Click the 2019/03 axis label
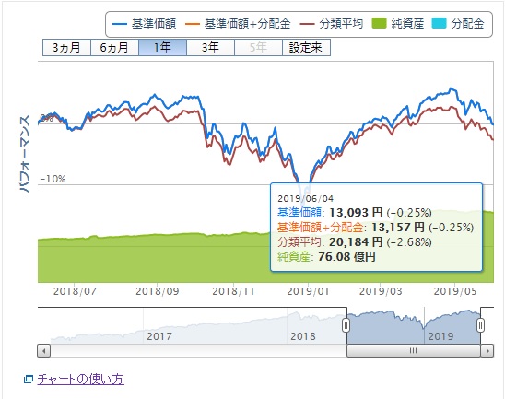Image resolution: width=505 pixels, height=399 pixels. [381, 291]
